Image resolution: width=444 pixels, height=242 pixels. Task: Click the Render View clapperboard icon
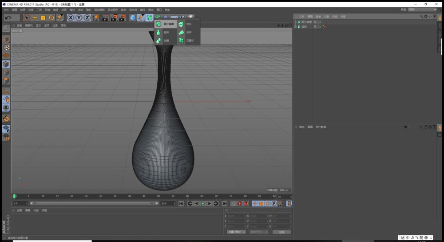click(105, 18)
